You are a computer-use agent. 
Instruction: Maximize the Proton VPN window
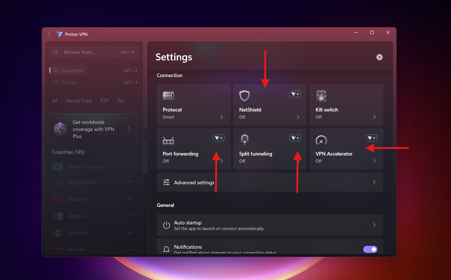pos(372,33)
